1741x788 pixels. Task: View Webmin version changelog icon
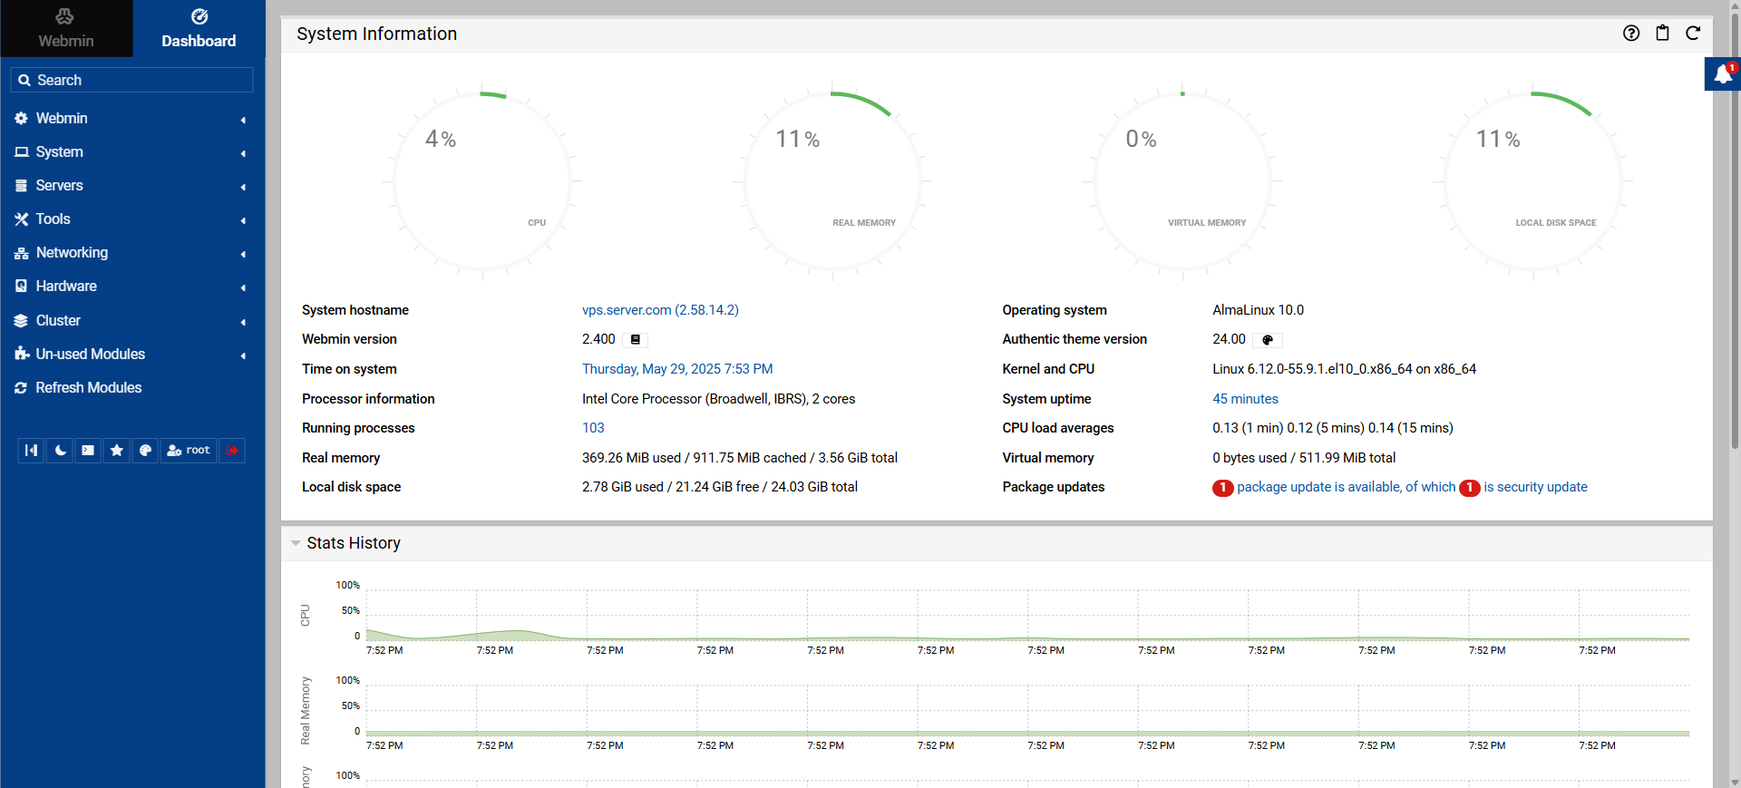tap(636, 340)
